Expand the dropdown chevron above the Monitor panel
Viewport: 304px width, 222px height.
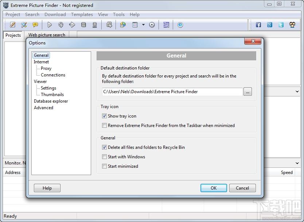pos(297,91)
